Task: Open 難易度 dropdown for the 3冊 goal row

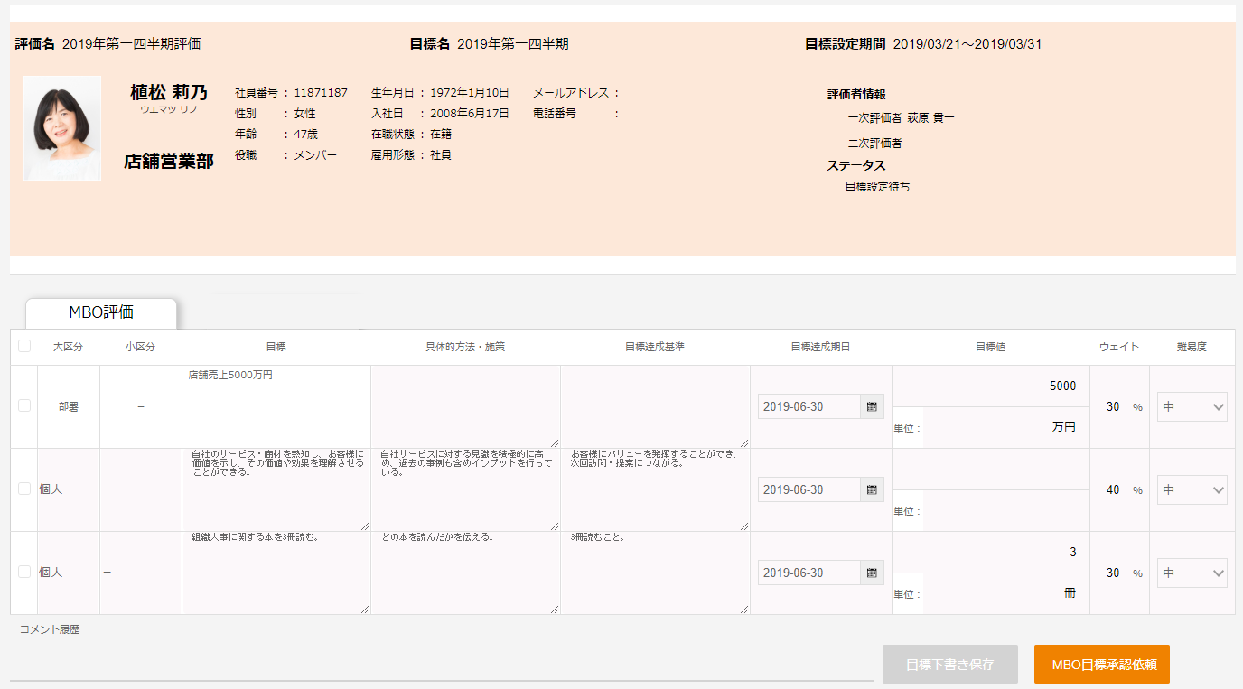Action: pos(1192,573)
